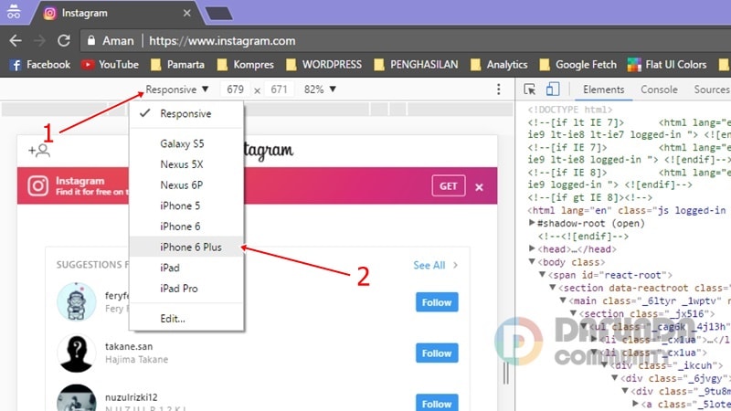Viewport: 731px width, 411px height.
Task: Open the device toolbar three-dot menu
Action: point(499,90)
